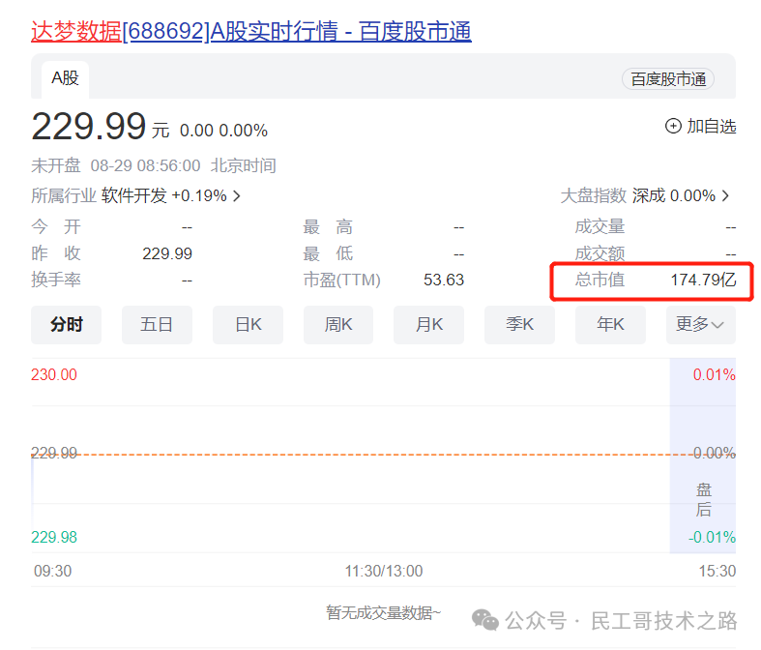
Task: Expand the chevron after 软件开发 +0.19%
Action: point(236,196)
